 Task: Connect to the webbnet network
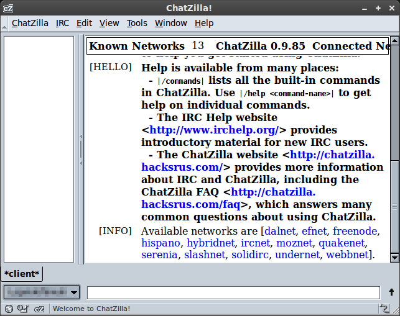pyautogui.click(x=348, y=255)
